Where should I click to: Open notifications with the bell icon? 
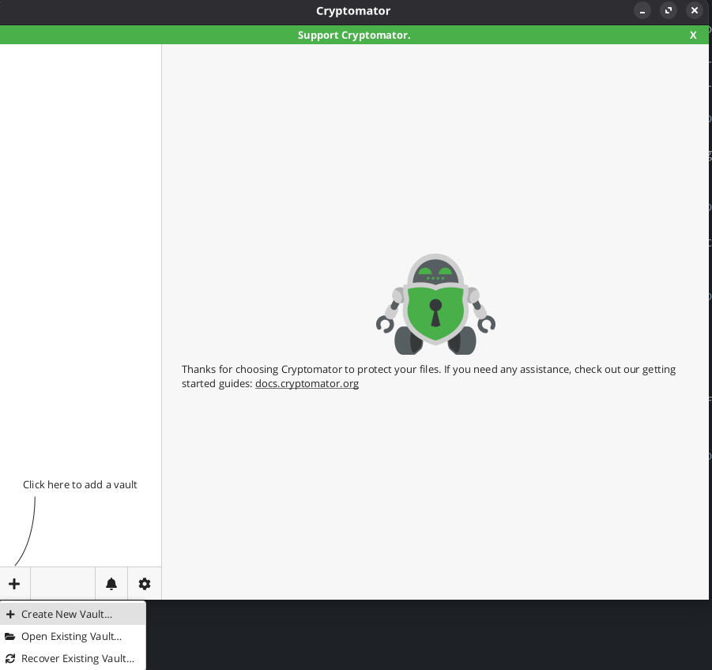(111, 584)
